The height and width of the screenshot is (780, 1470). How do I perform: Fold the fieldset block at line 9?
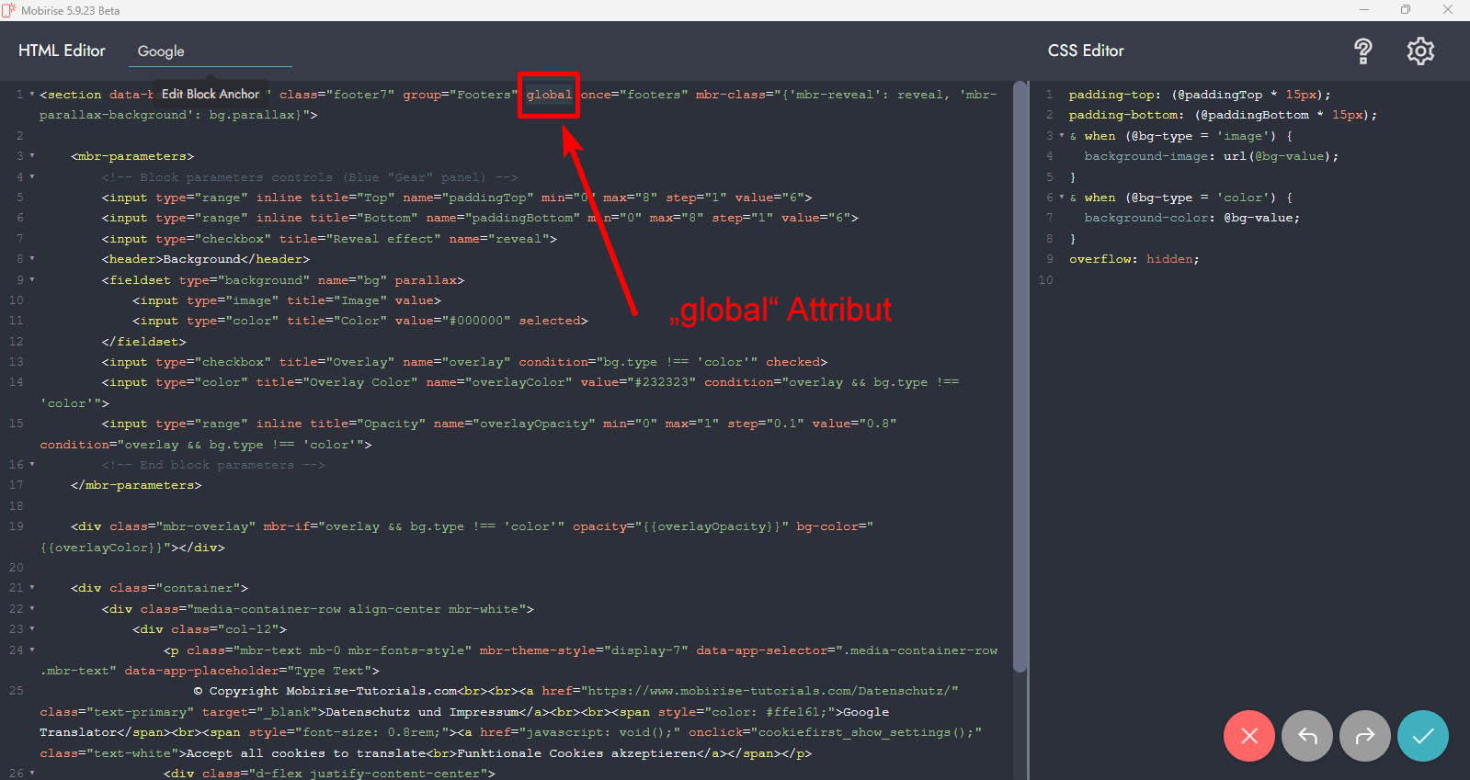32,280
